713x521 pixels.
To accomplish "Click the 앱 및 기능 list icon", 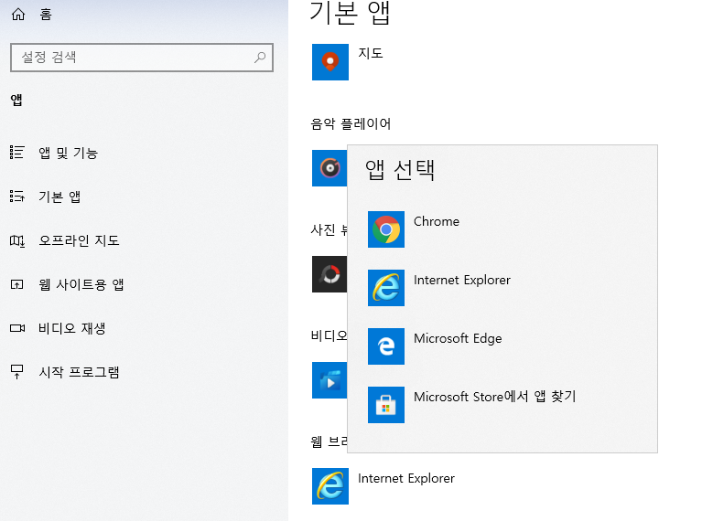I will (x=17, y=152).
